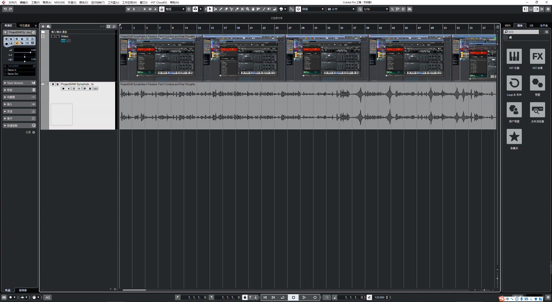552x302 pixels.
Task: Toggle global Mute M in toolbar
Action: 128,9
